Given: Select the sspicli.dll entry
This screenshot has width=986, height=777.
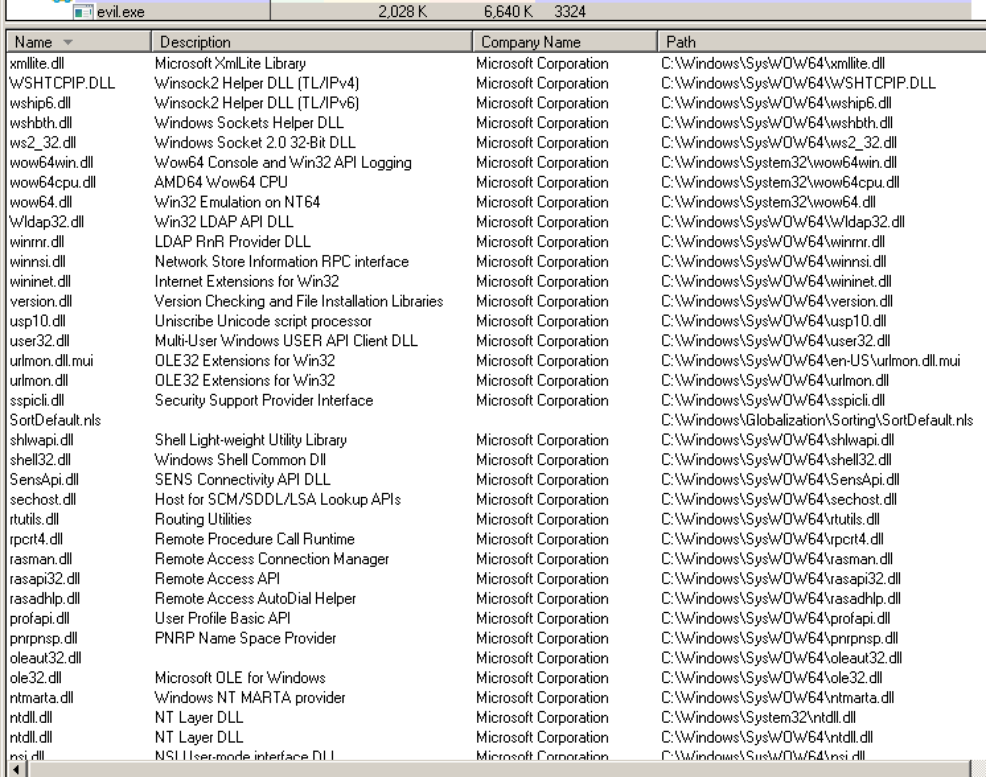Looking at the screenshot, I should (x=37, y=400).
